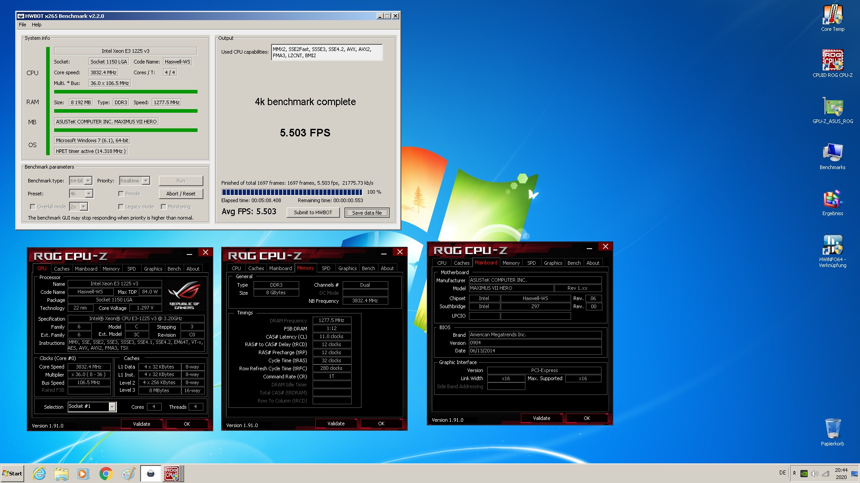Image resolution: width=860 pixels, height=483 pixels.
Task: Launch Google Chrome from taskbar
Action: [106, 473]
